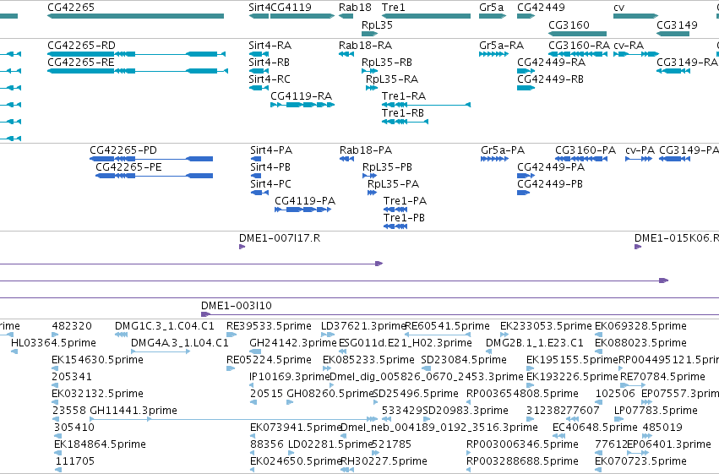Select EST LD37621.3prime

(328, 335)
